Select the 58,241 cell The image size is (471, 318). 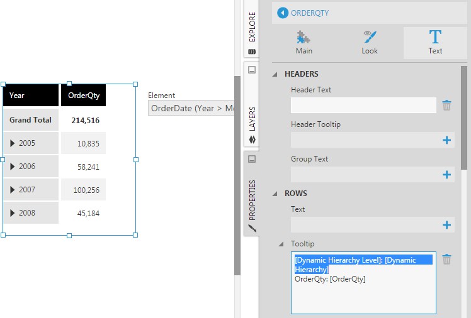[x=83, y=167]
